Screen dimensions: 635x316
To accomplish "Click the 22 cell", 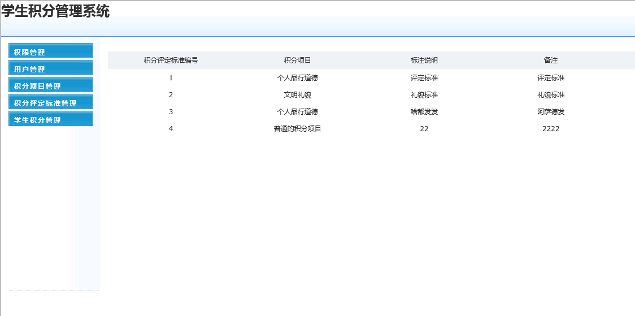I will (424, 129).
